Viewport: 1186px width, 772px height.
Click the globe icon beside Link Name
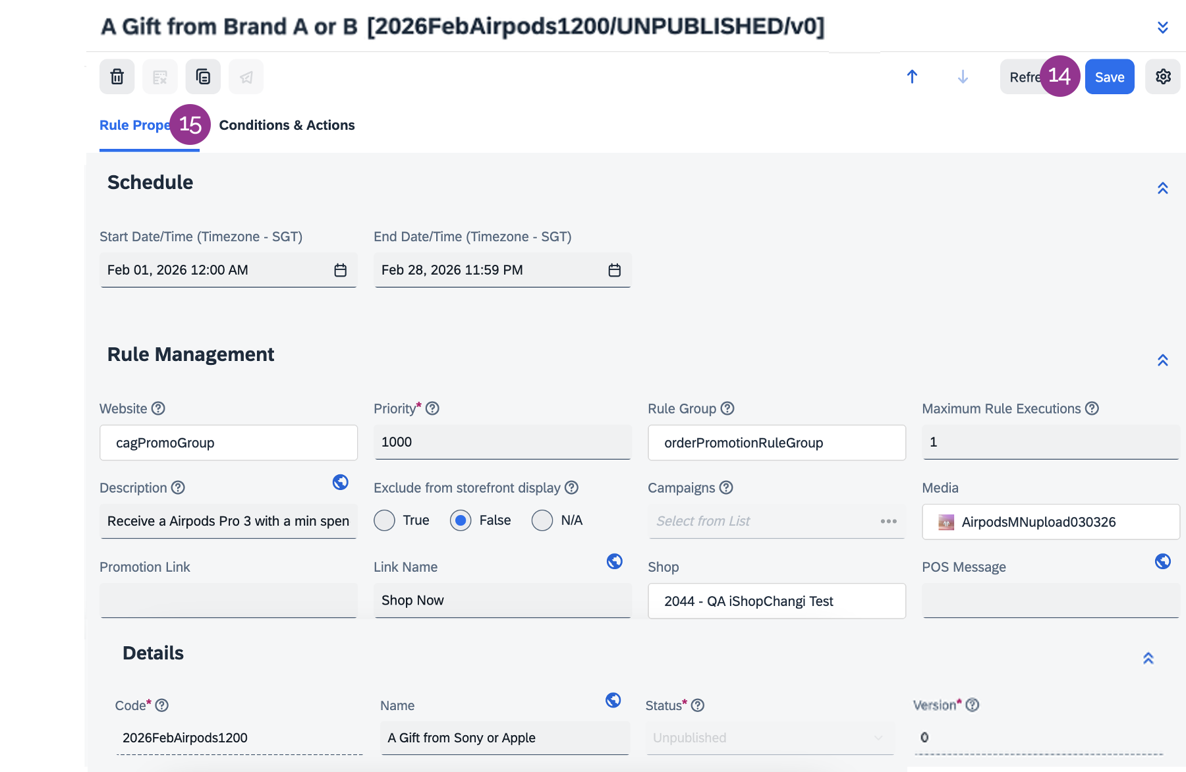click(x=614, y=561)
